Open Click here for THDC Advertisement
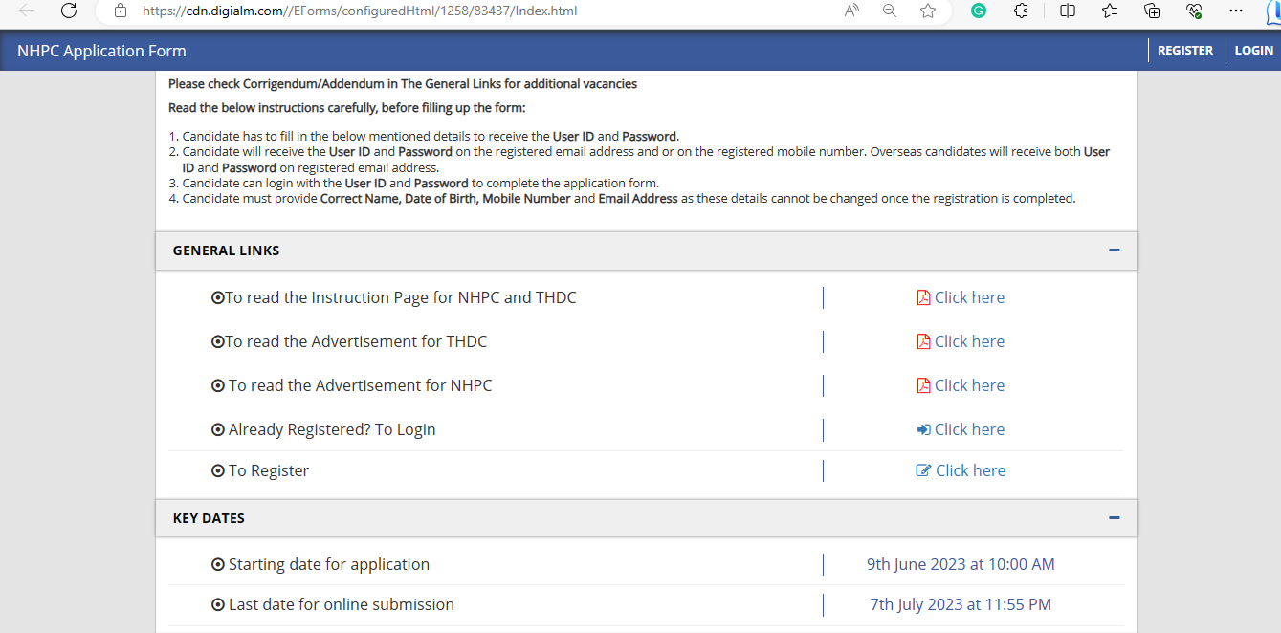The height and width of the screenshot is (633, 1281). [x=969, y=341]
